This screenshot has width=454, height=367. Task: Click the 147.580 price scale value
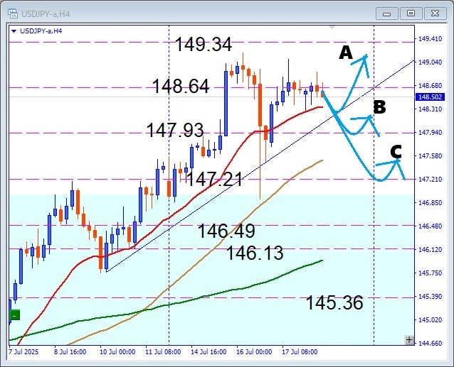[431, 155]
